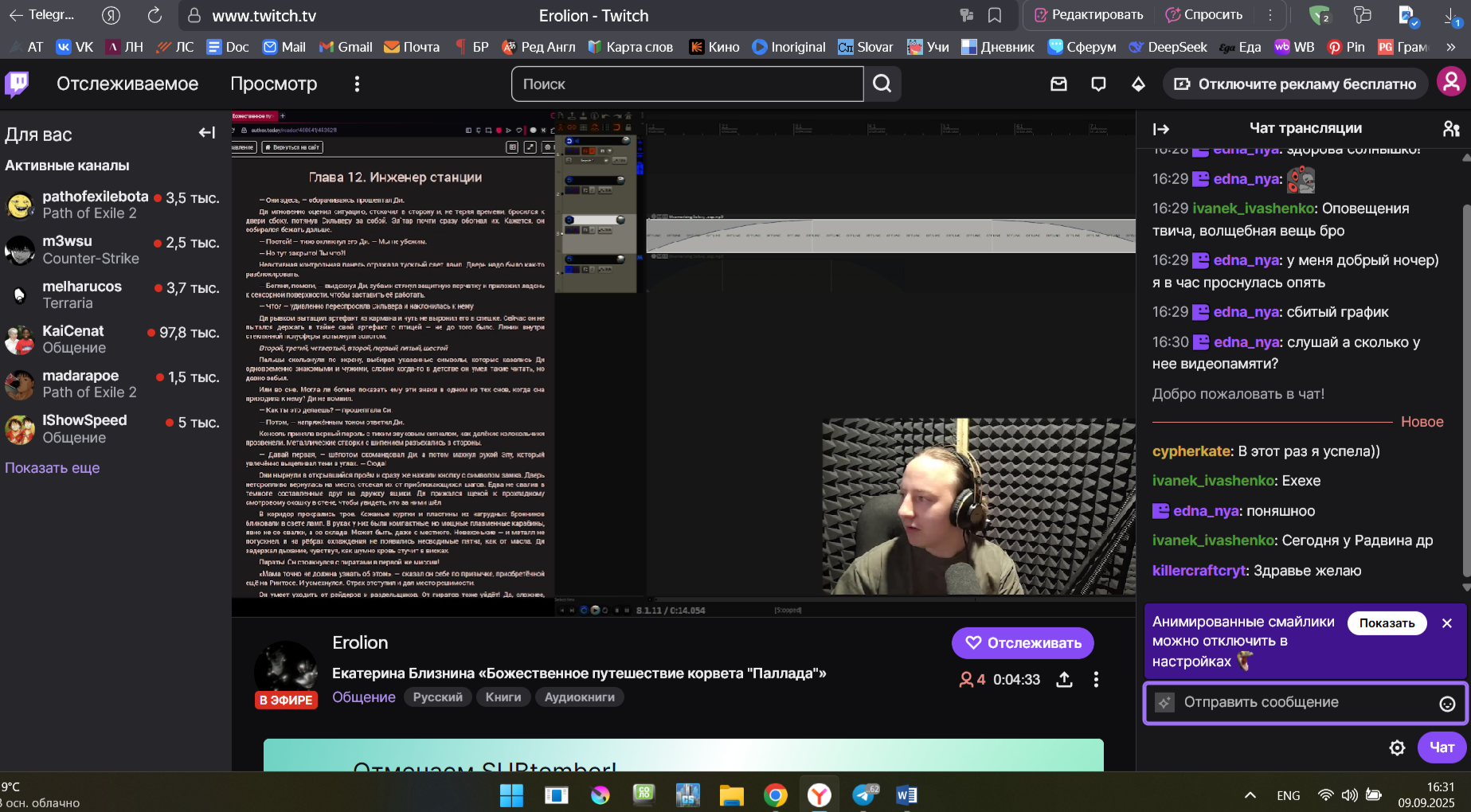The height and width of the screenshot is (812, 1471).
Task: Reload the page in the browser
Action: (155, 15)
